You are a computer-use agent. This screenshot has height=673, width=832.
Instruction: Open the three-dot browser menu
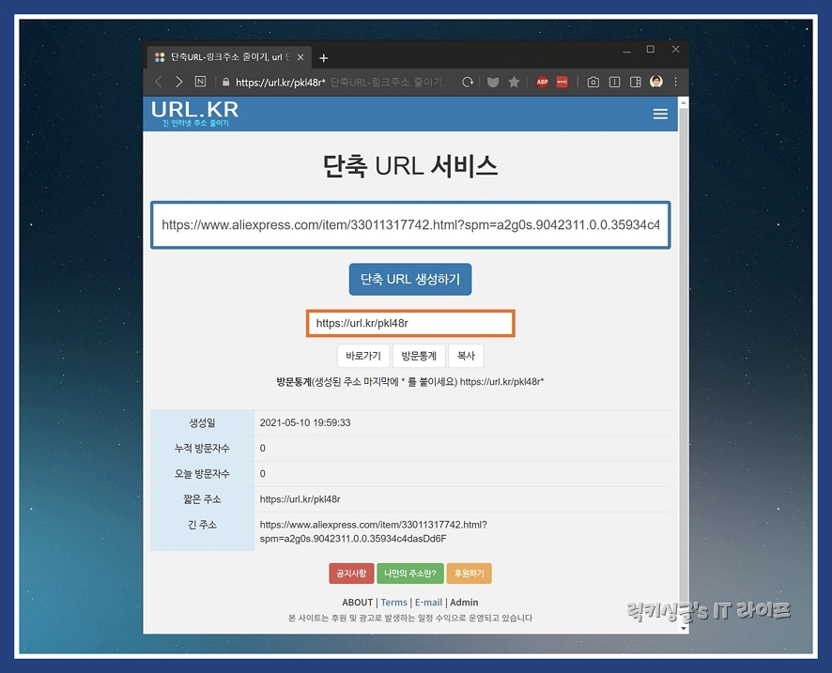pos(675,82)
